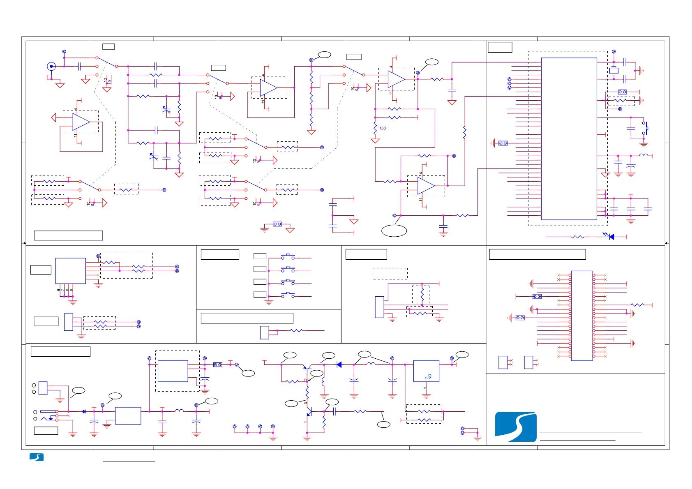Select the regulator block containing the GND pin
692x489 pixels.
(x=426, y=371)
